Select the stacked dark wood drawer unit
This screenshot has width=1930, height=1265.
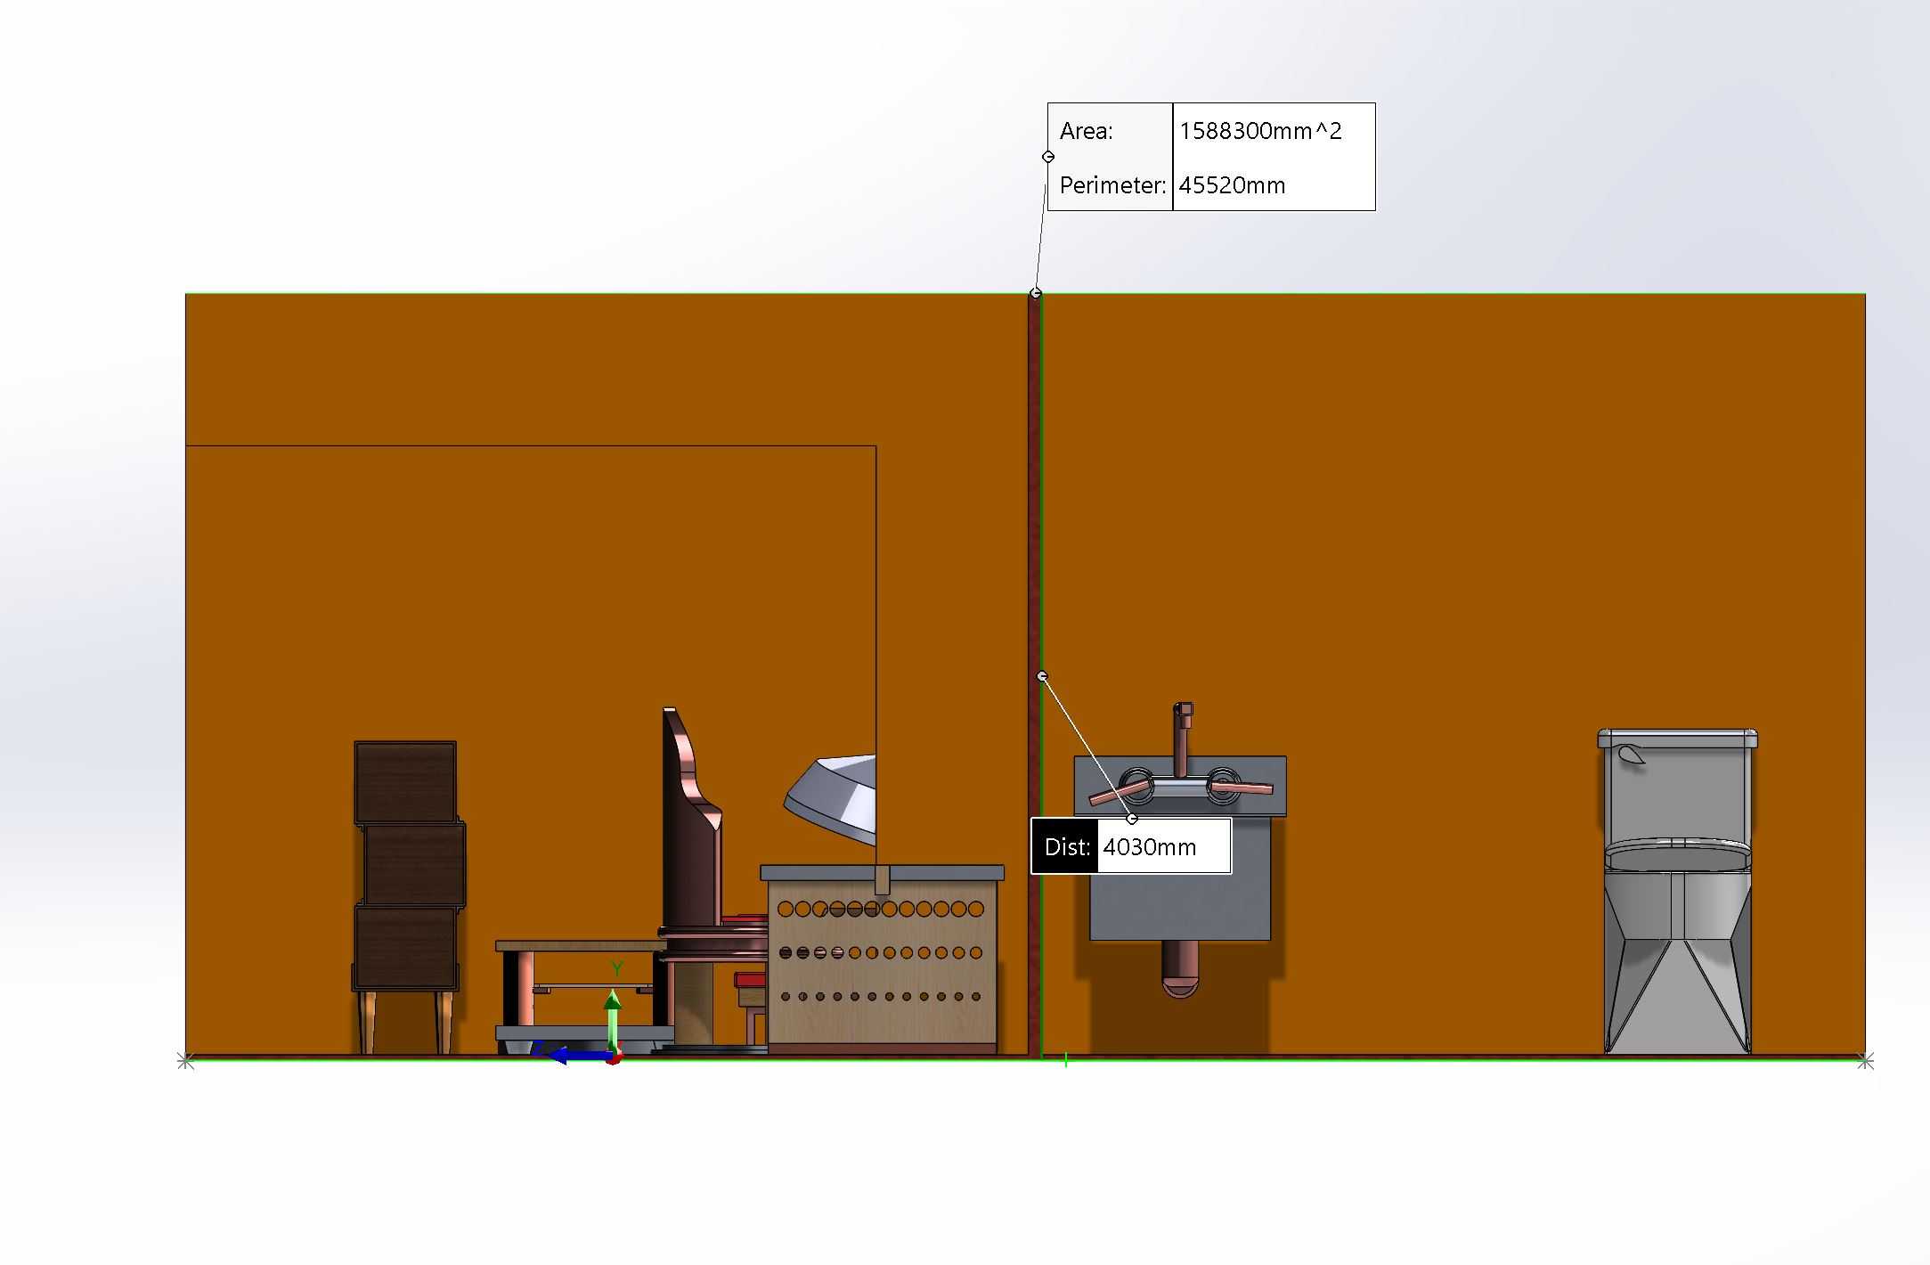coord(408,866)
